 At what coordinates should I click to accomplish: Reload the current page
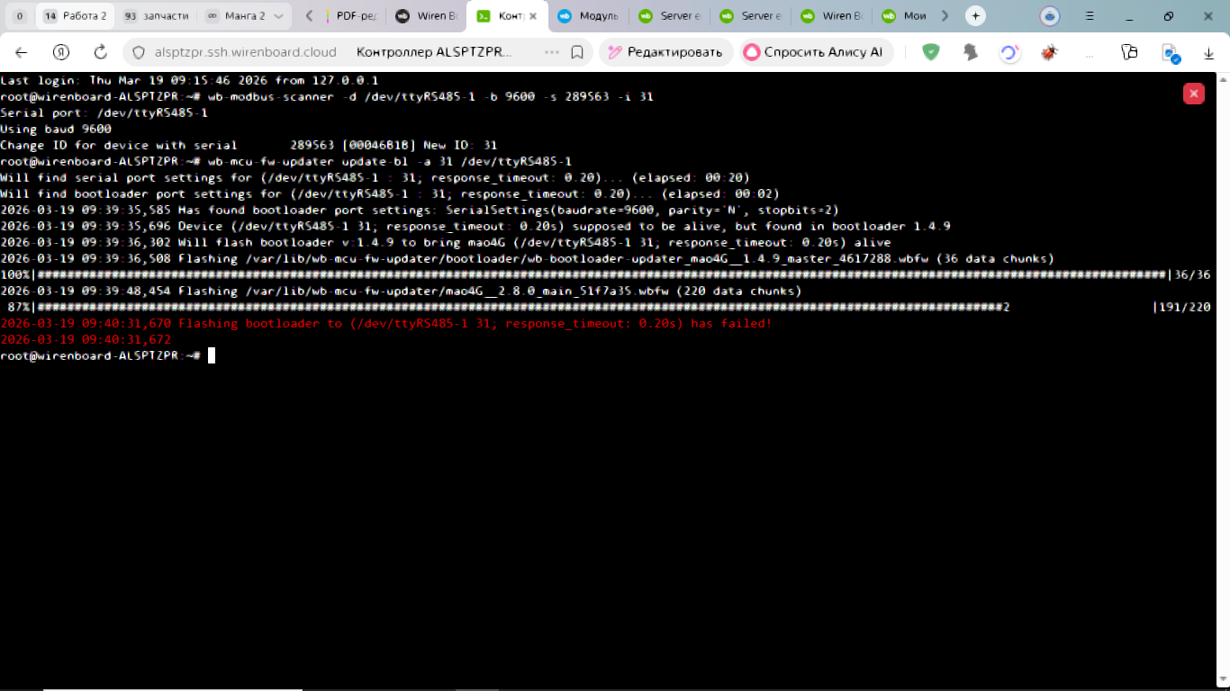[101, 52]
